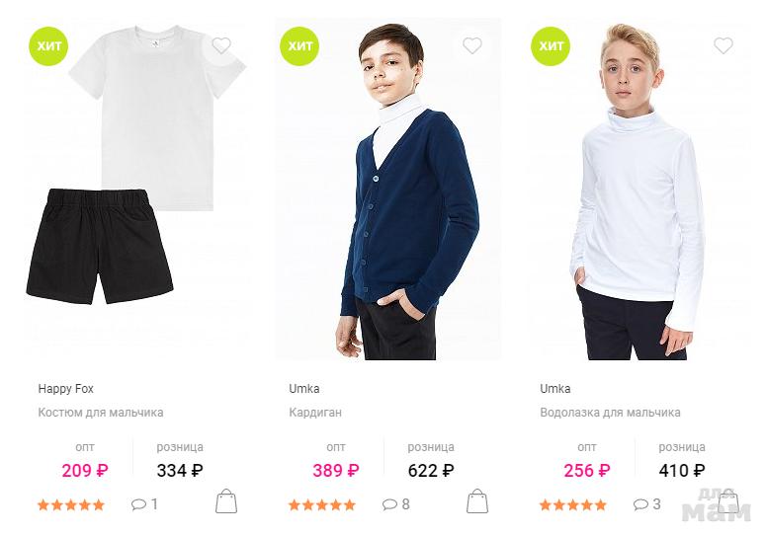766x536 pixels.
Task: Add Happy Fox boy's suit to favorites heart
Action: point(221,45)
